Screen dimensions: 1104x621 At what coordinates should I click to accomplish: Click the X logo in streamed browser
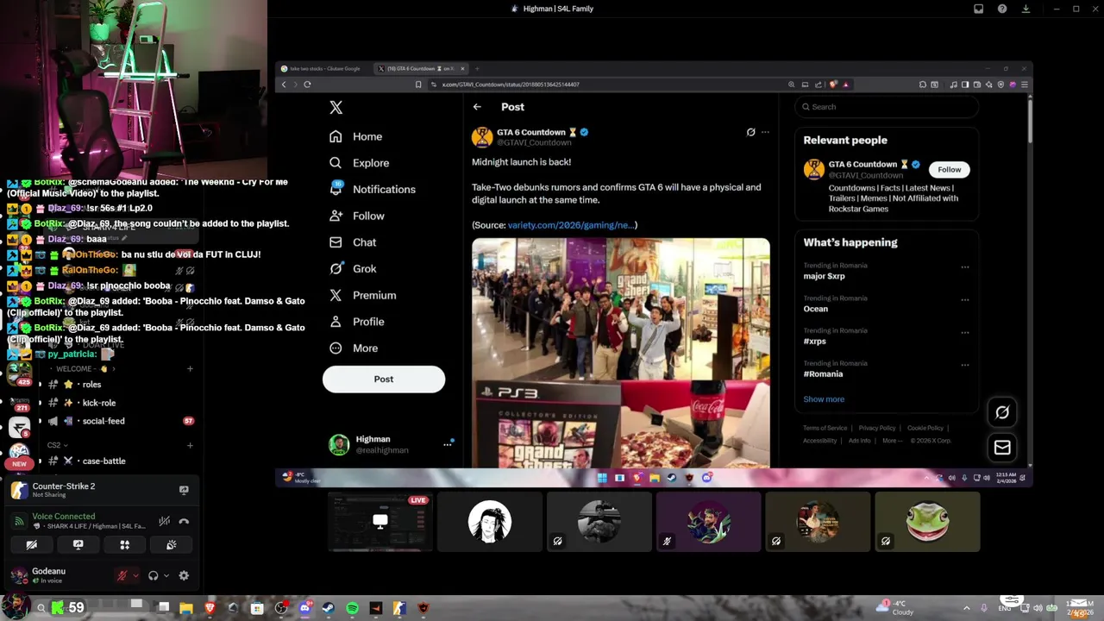[x=336, y=107]
